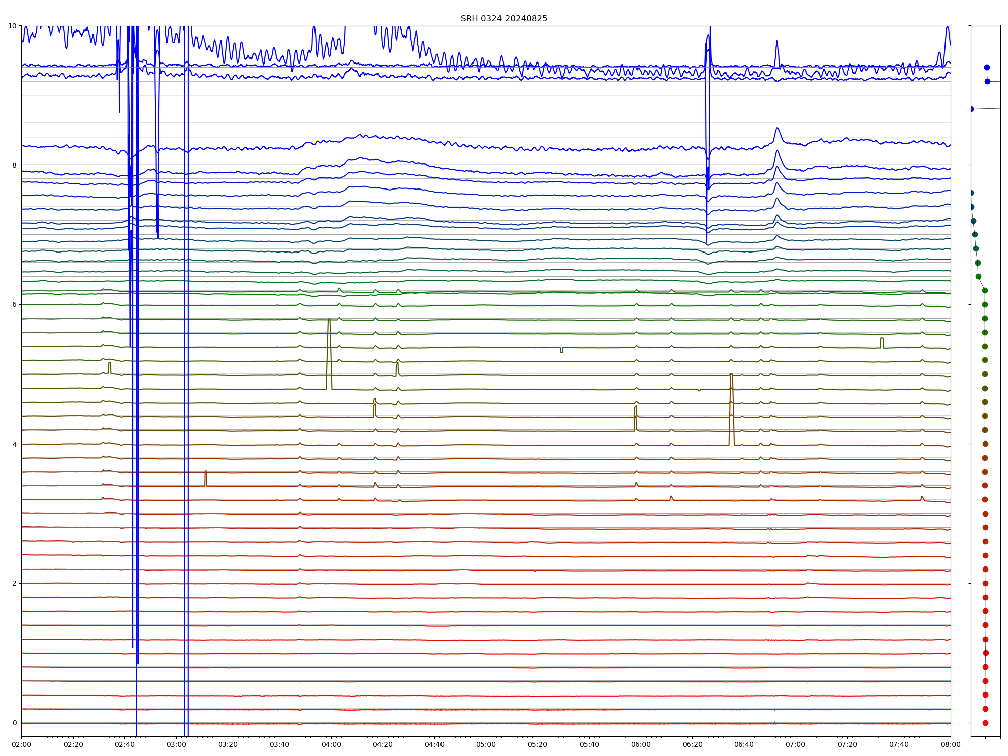Screen dimensions: 1008x756
Task: Click the 06:00 time axis label
Action: (641, 744)
